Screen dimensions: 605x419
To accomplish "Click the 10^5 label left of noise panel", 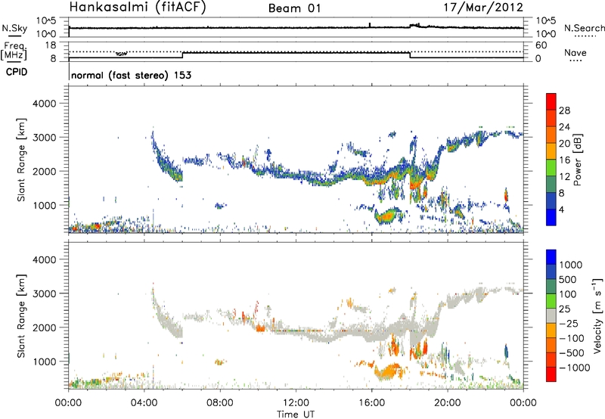I will [x=46, y=21].
